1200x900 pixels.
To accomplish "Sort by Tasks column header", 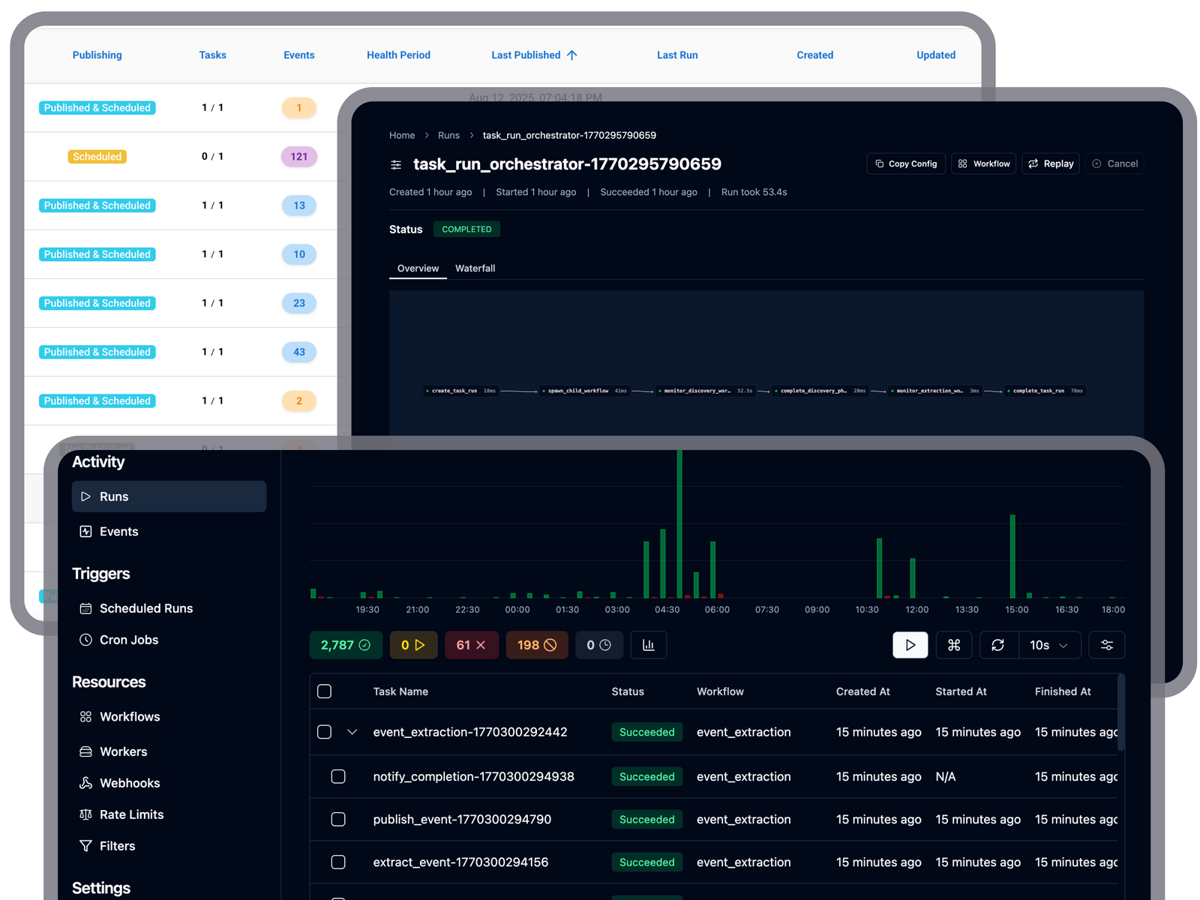I will coord(212,55).
